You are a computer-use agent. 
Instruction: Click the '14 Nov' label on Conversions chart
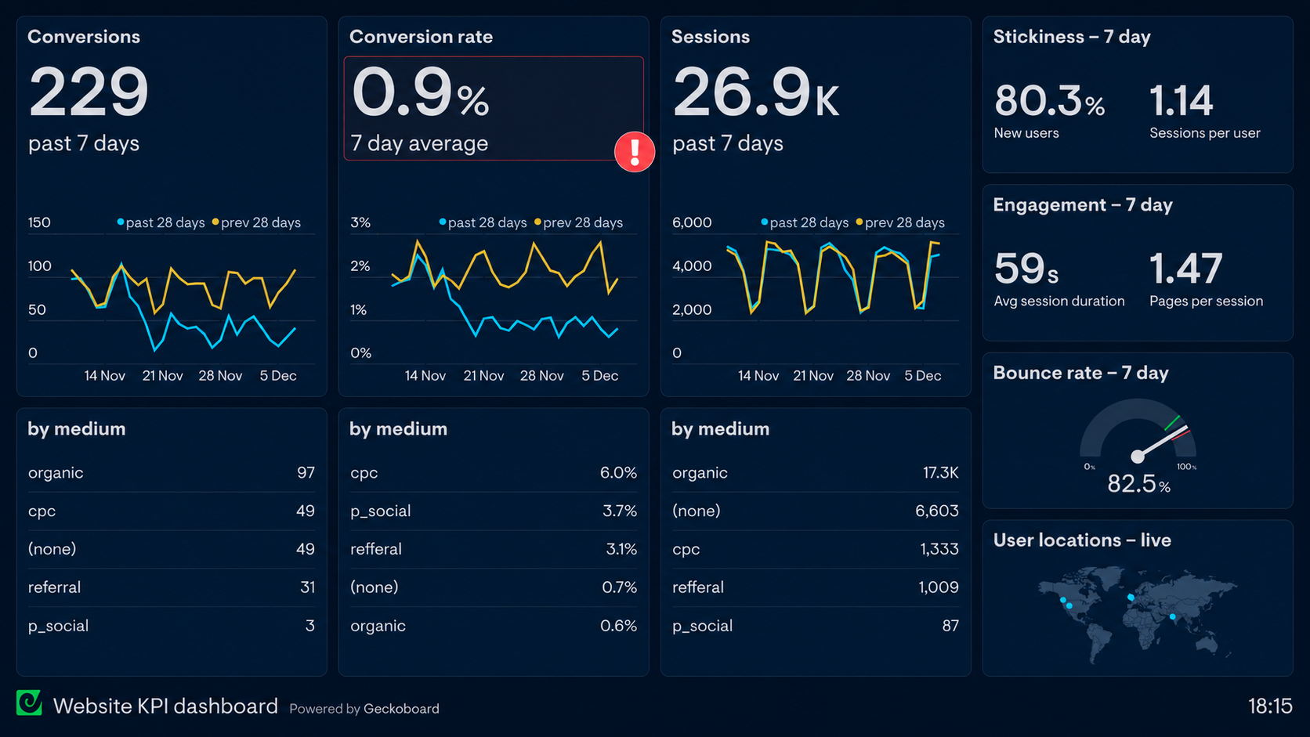105,376
